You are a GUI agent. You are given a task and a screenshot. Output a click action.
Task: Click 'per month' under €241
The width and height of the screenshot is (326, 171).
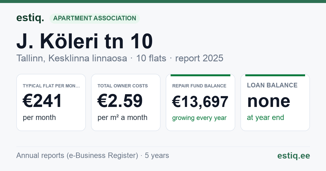[x=39, y=118]
